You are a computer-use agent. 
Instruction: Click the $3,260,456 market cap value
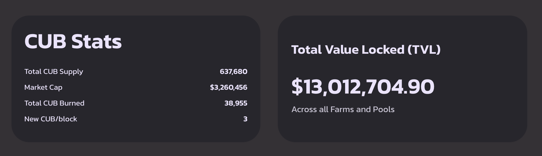(x=229, y=87)
